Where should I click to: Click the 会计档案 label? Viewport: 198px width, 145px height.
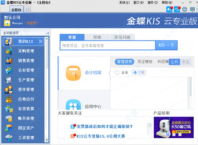93,73
